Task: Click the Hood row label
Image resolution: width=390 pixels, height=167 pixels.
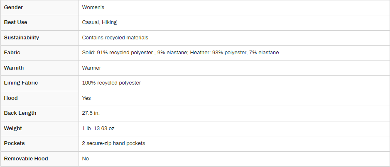Action: pos(11,98)
